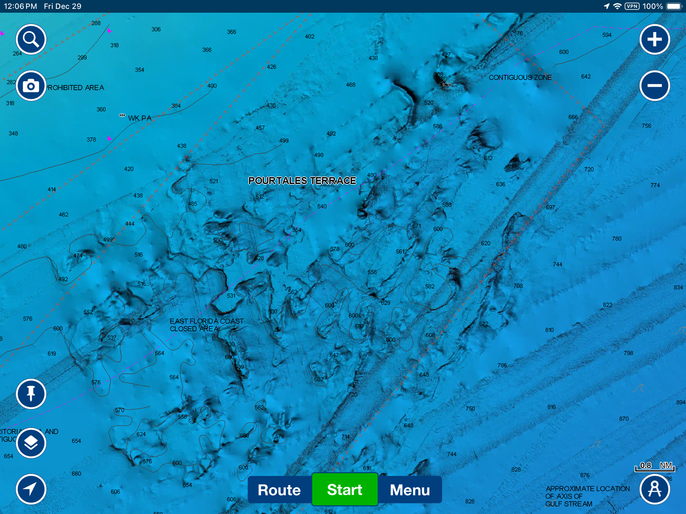Tap the 756 depth sounding

(646, 126)
